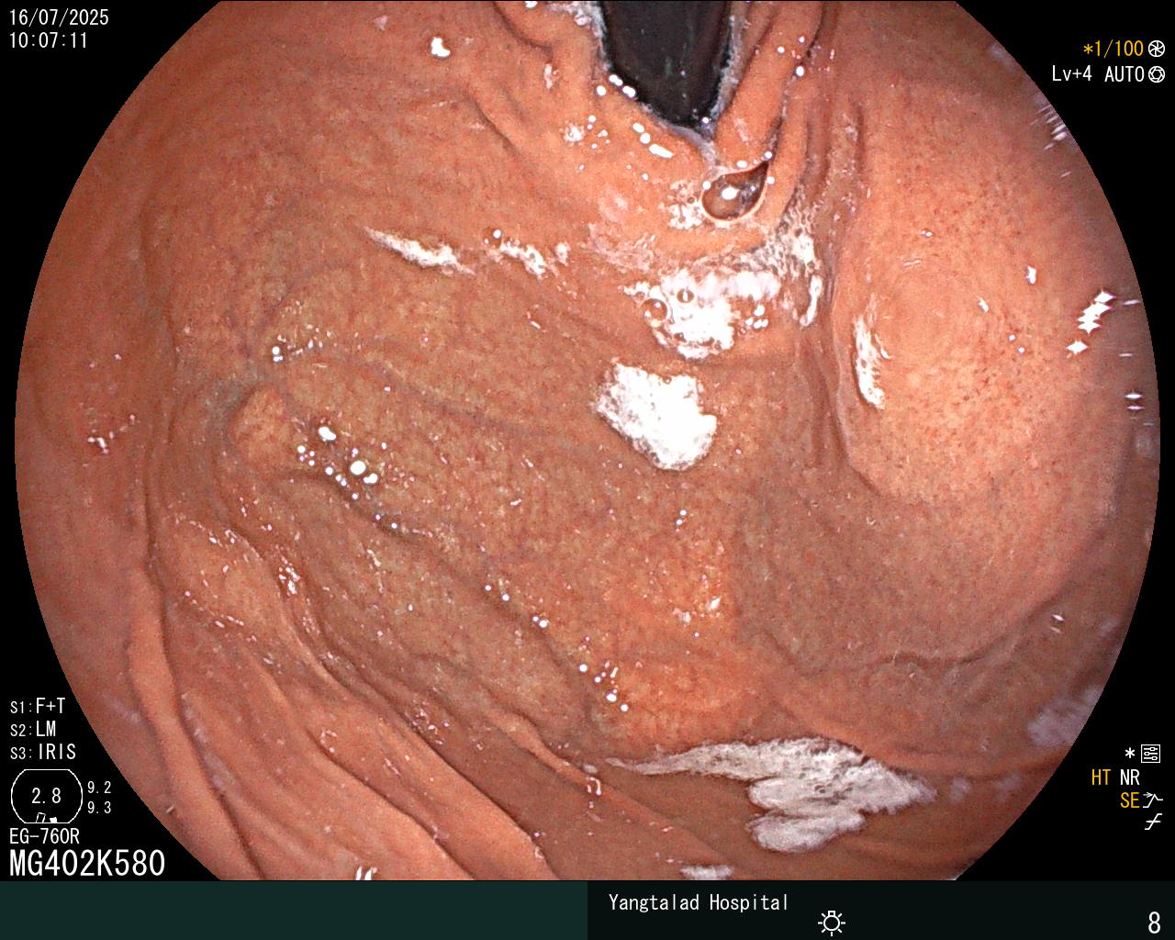Click the time stamp 10:07:11
Screen dimensions: 1175x940
[x=49, y=40]
